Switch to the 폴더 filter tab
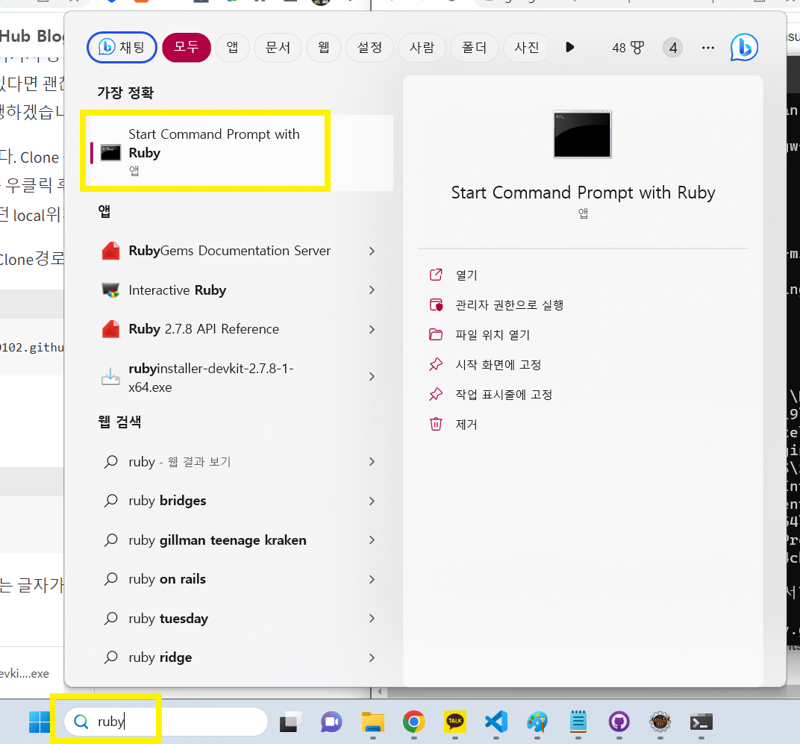The height and width of the screenshot is (744, 800). [x=474, y=48]
